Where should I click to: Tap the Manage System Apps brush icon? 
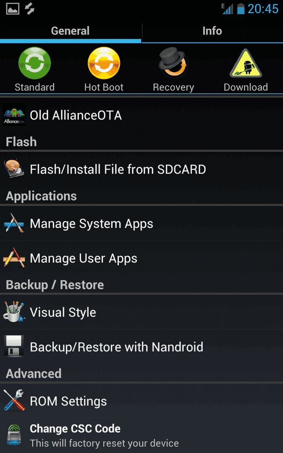[x=14, y=223]
